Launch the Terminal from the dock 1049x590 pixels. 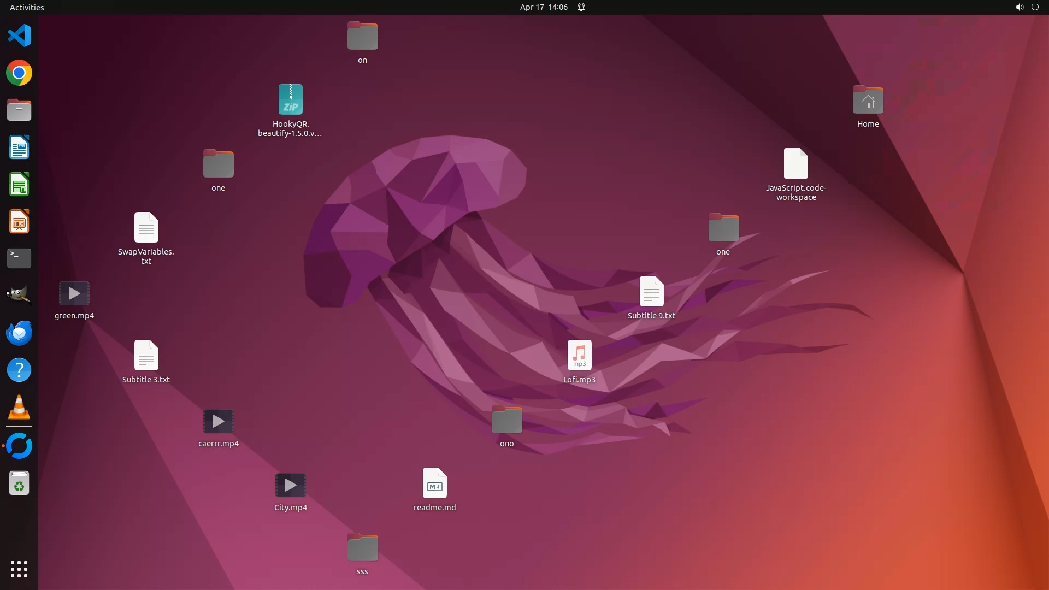(19, 258)
